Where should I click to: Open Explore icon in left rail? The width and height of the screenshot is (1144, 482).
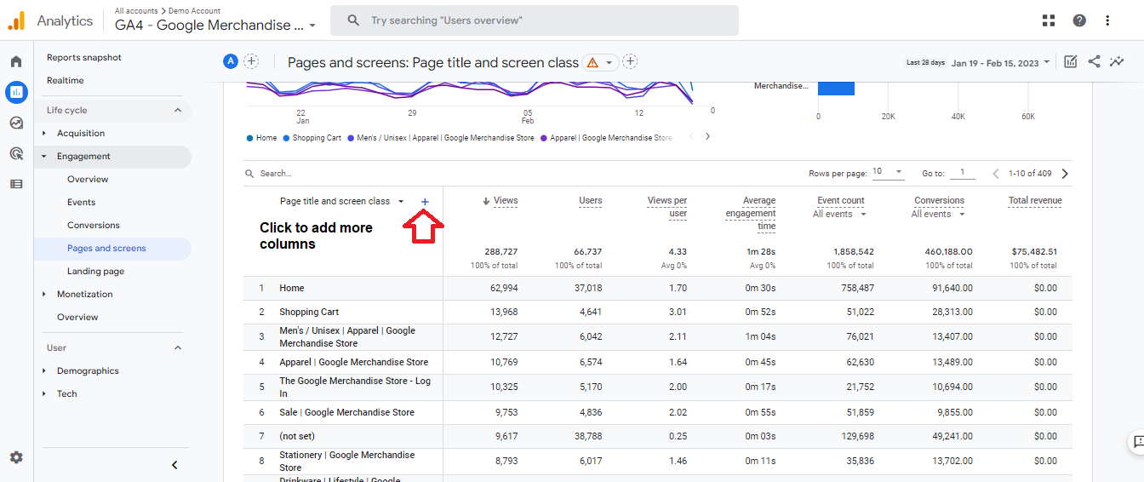pos(16,123)
